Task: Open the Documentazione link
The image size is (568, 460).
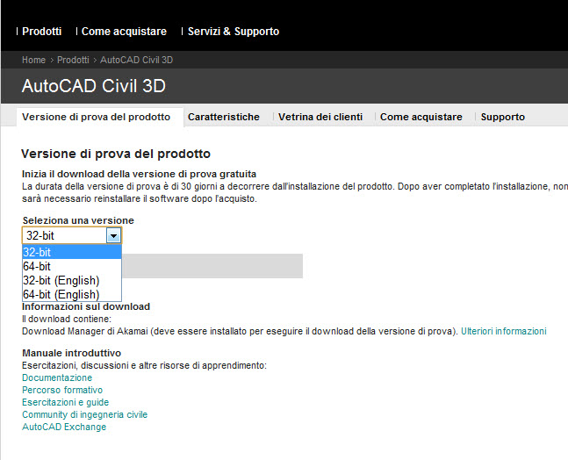Action: click(57, 377)
